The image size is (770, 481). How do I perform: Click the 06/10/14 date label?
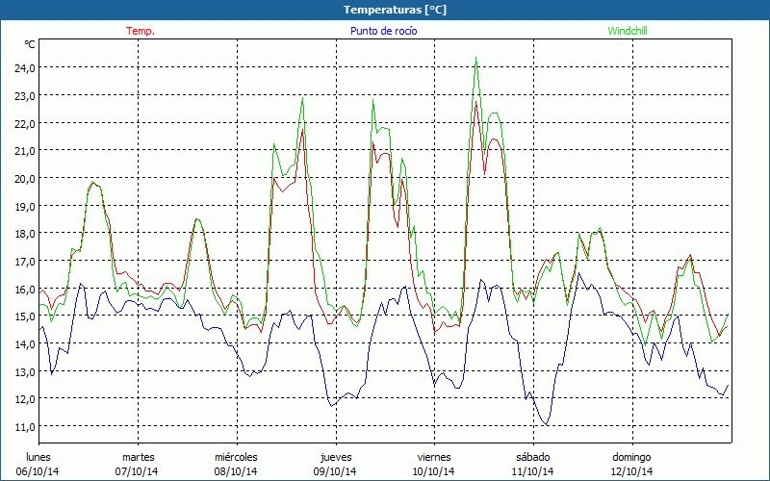(38, 471)
